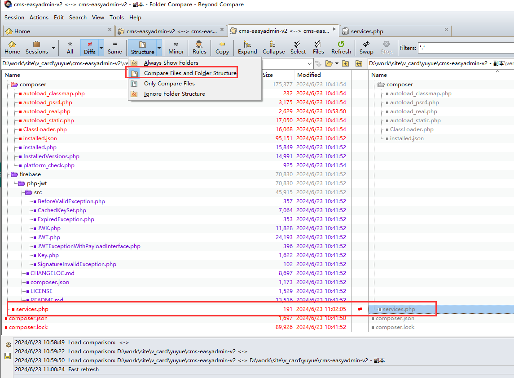Open the Diffs dropdown arrow

101,48
